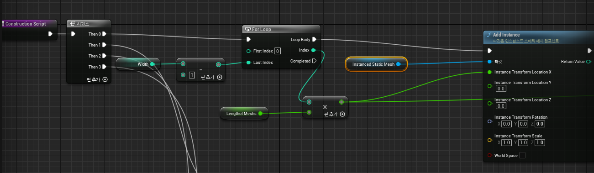Click the multiply node top input pin

(x=310, y=102)
